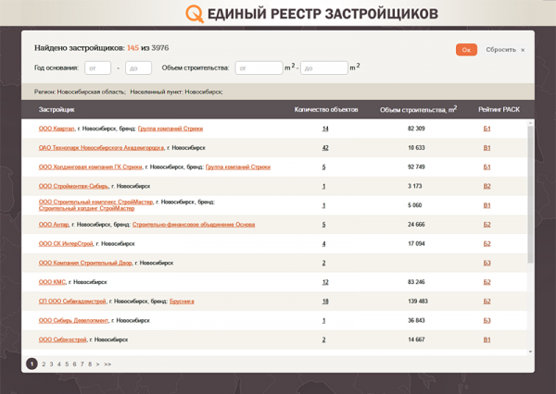Select volume value 82 309
This screenshot has width=556, height=394.
click(x=416, y=129)
